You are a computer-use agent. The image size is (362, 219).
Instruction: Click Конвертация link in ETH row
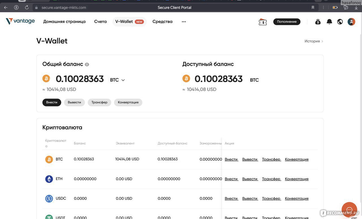[x=297, y=179]
